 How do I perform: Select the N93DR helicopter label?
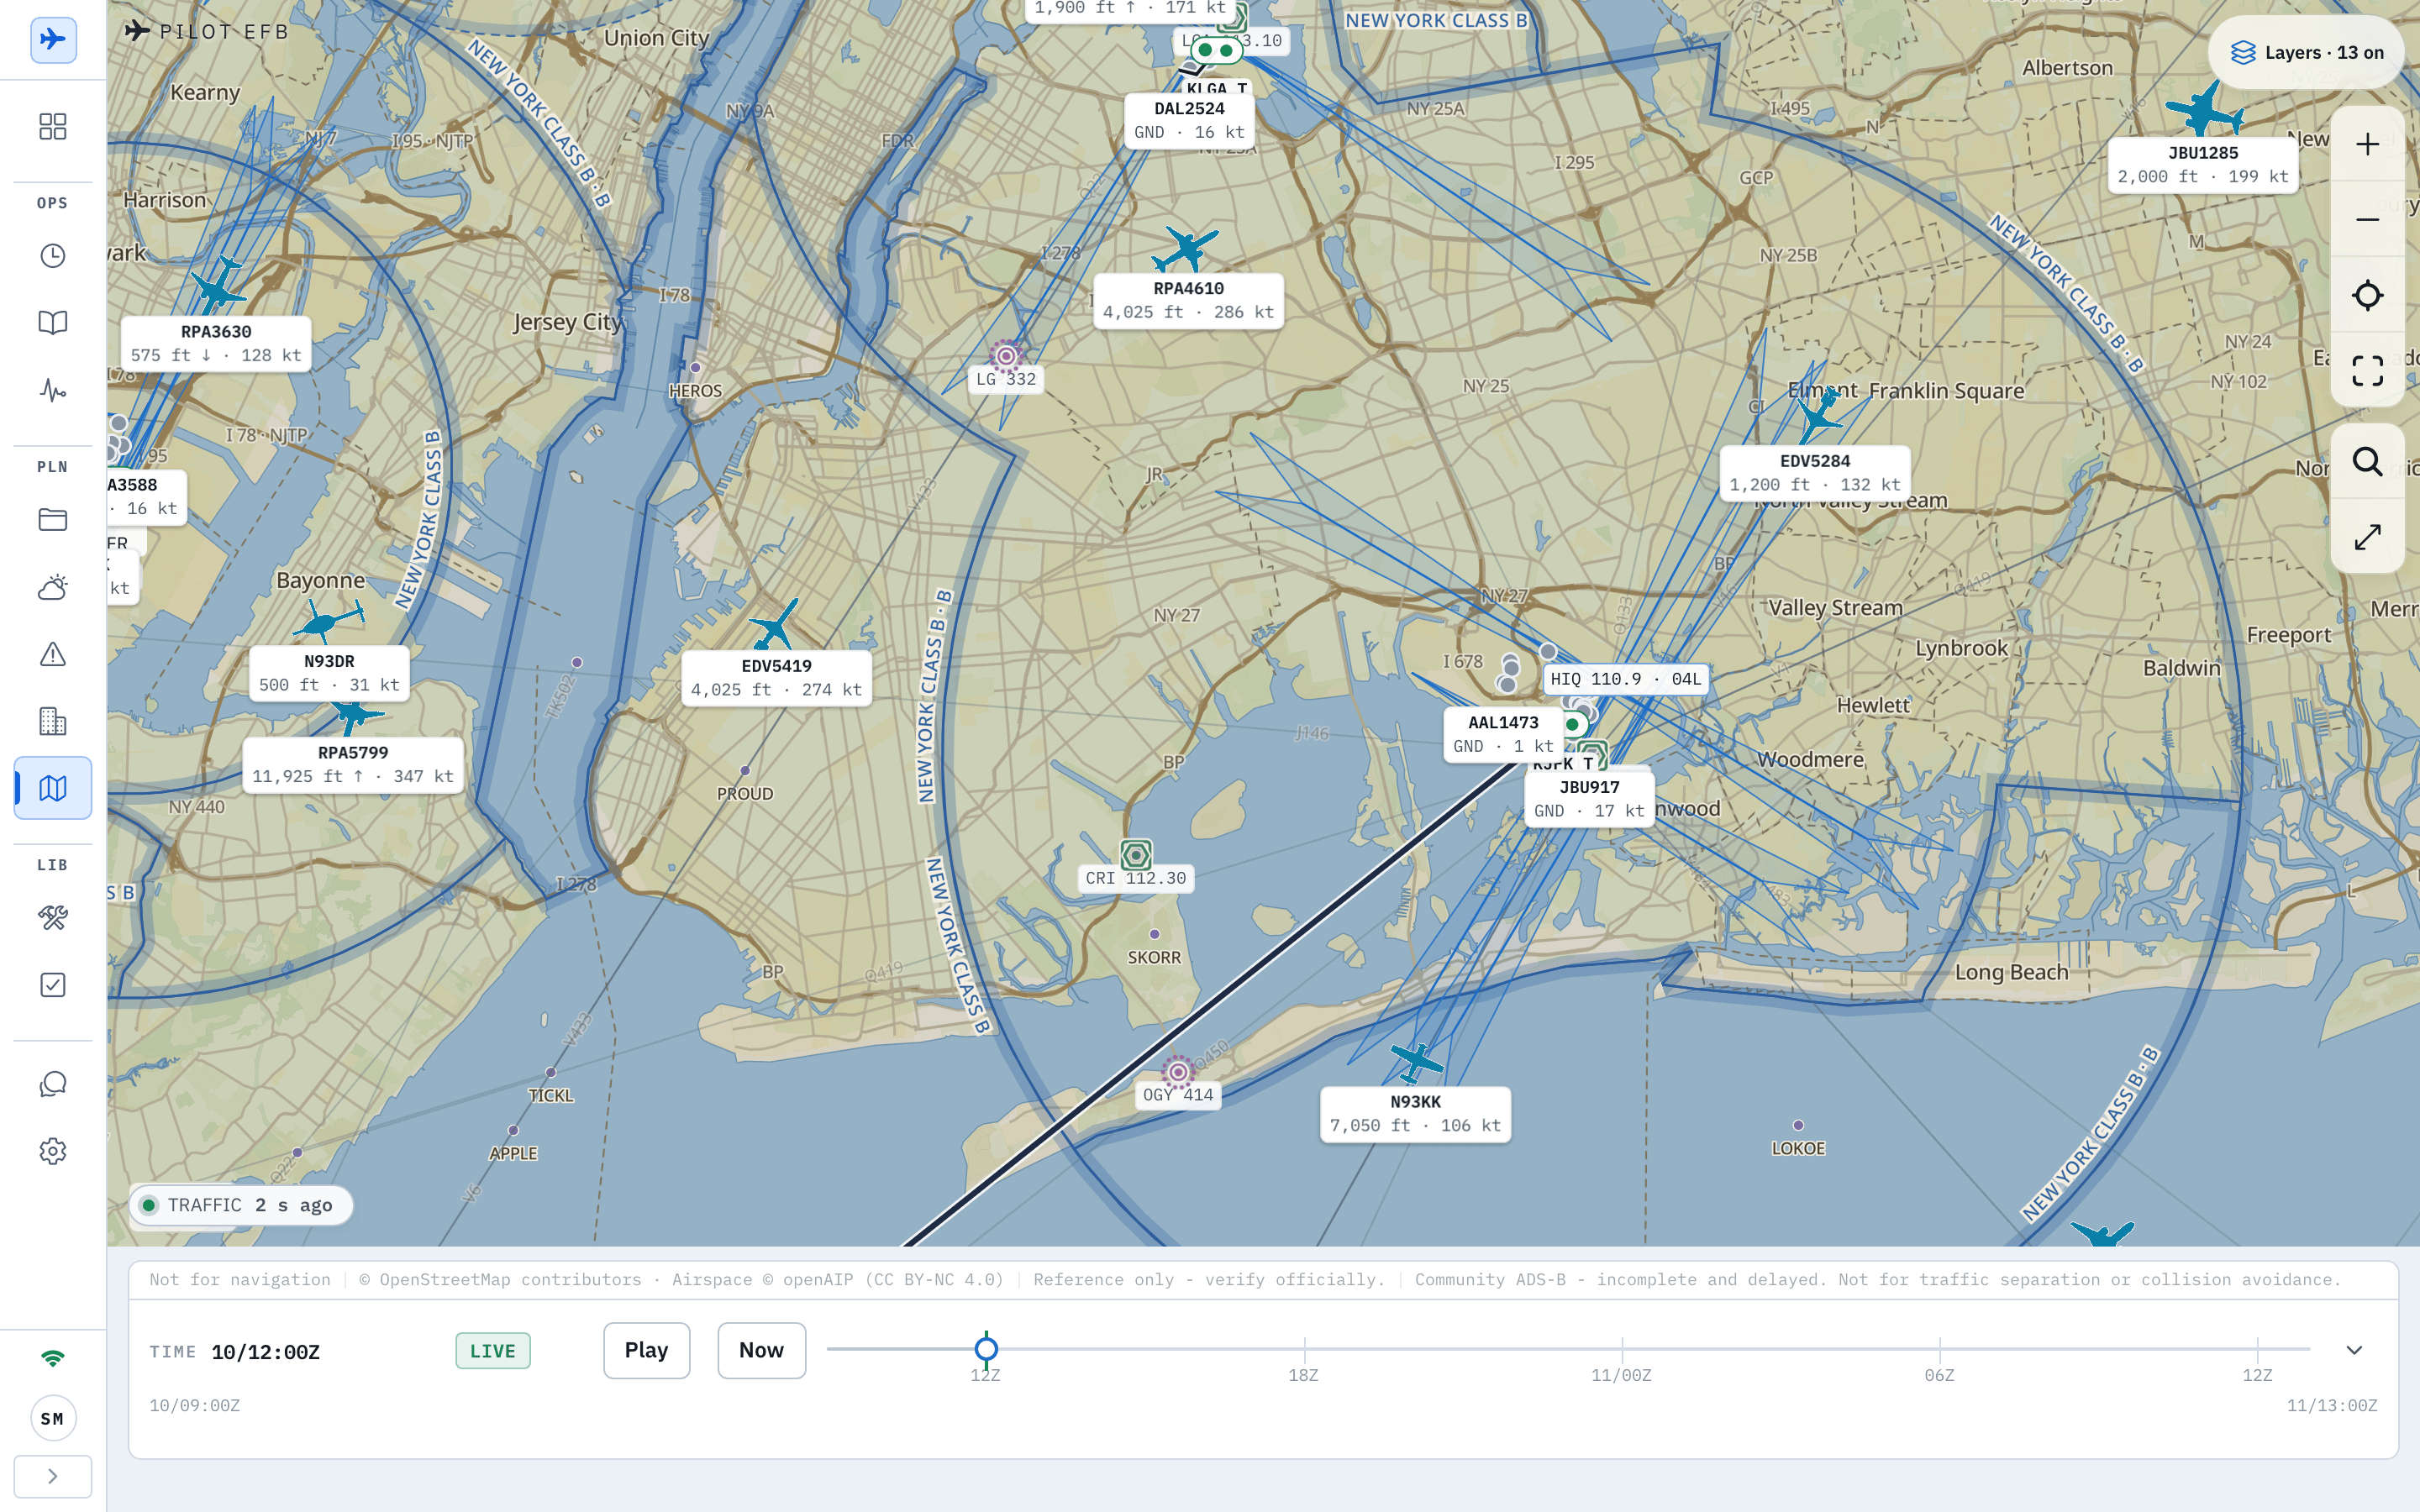tap(329, 674)
